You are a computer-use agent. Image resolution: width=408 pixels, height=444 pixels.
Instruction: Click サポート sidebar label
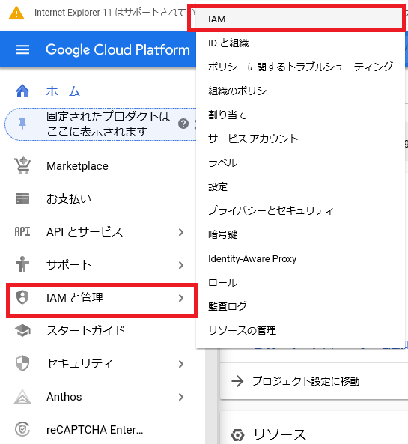pos(69,265)
